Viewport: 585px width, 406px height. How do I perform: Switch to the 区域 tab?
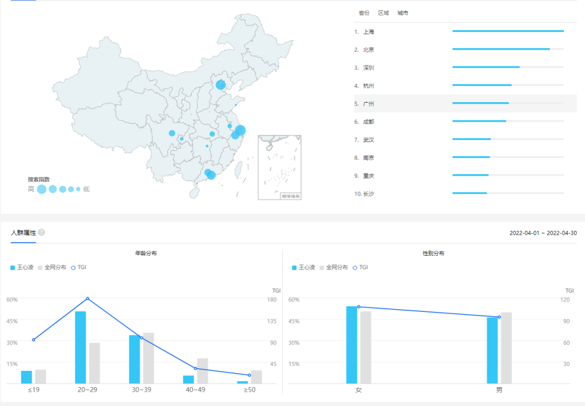[x=383, y=13]
